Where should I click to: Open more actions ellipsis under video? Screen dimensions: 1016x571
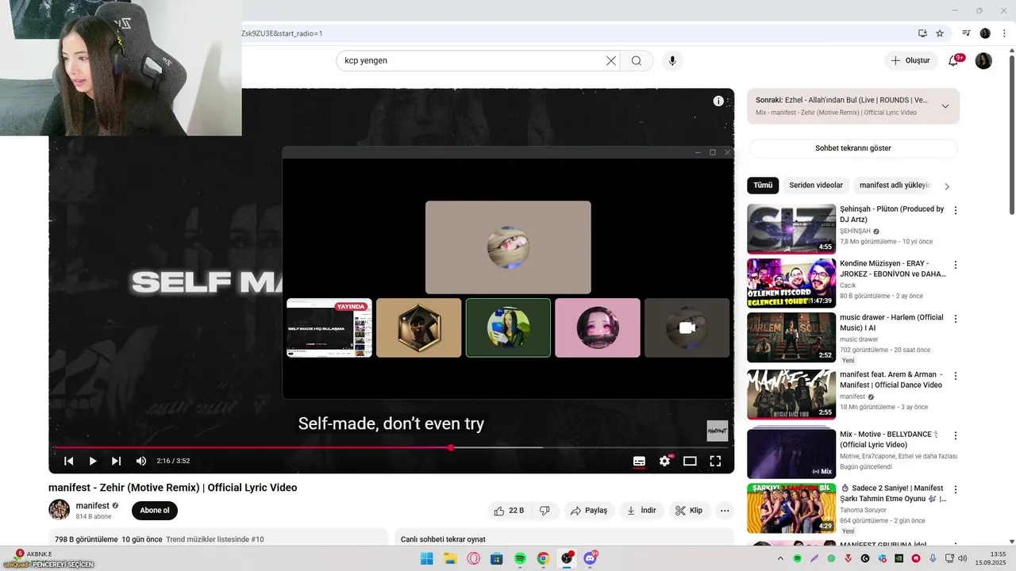(725, 511)
